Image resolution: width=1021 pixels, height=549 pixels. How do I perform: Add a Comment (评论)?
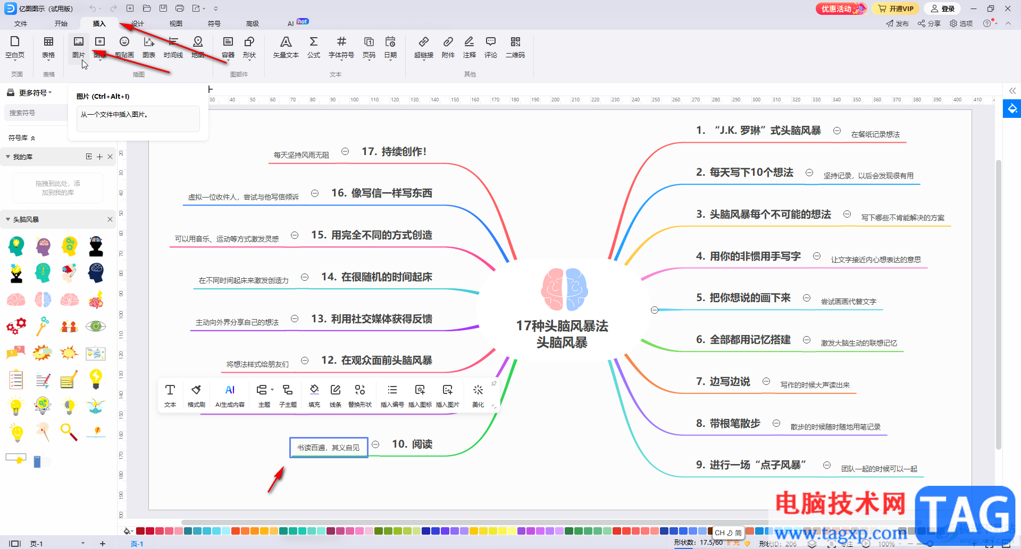(x=491, y=47)
